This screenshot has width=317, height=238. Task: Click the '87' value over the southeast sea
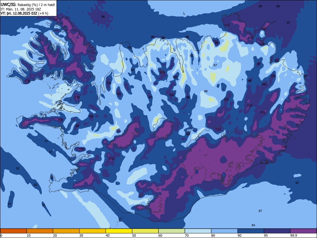pyautogui.click(x=260, y=211)
